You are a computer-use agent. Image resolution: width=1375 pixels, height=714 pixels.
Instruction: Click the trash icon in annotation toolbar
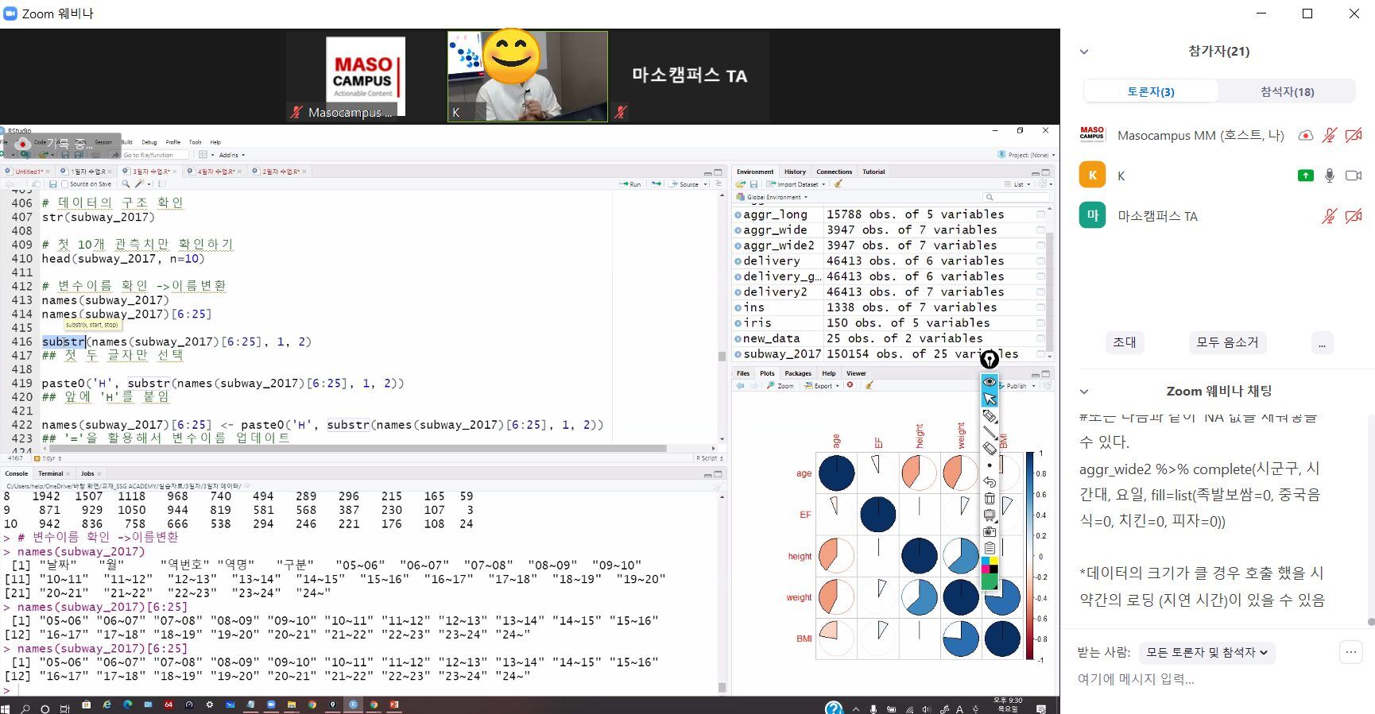coord(990,499)
